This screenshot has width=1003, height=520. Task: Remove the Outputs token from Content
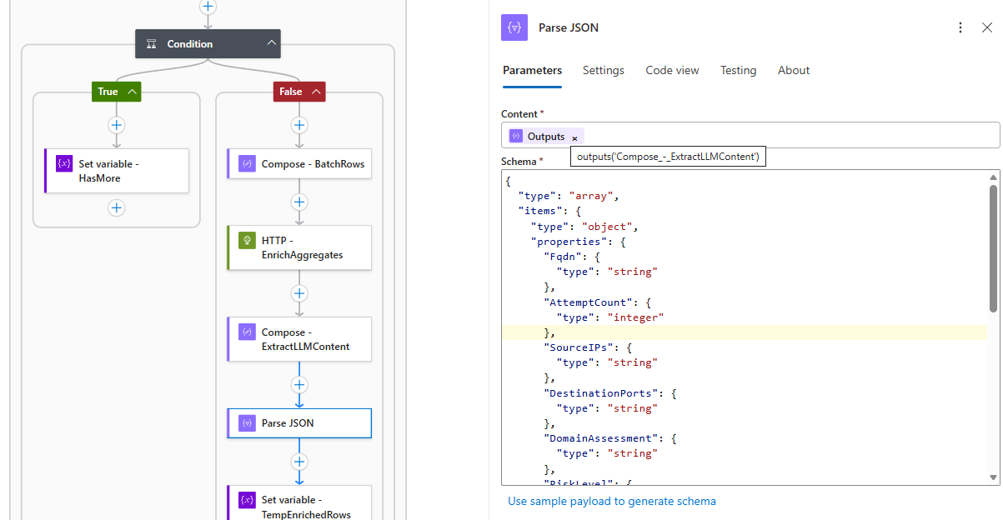point(574,137)
